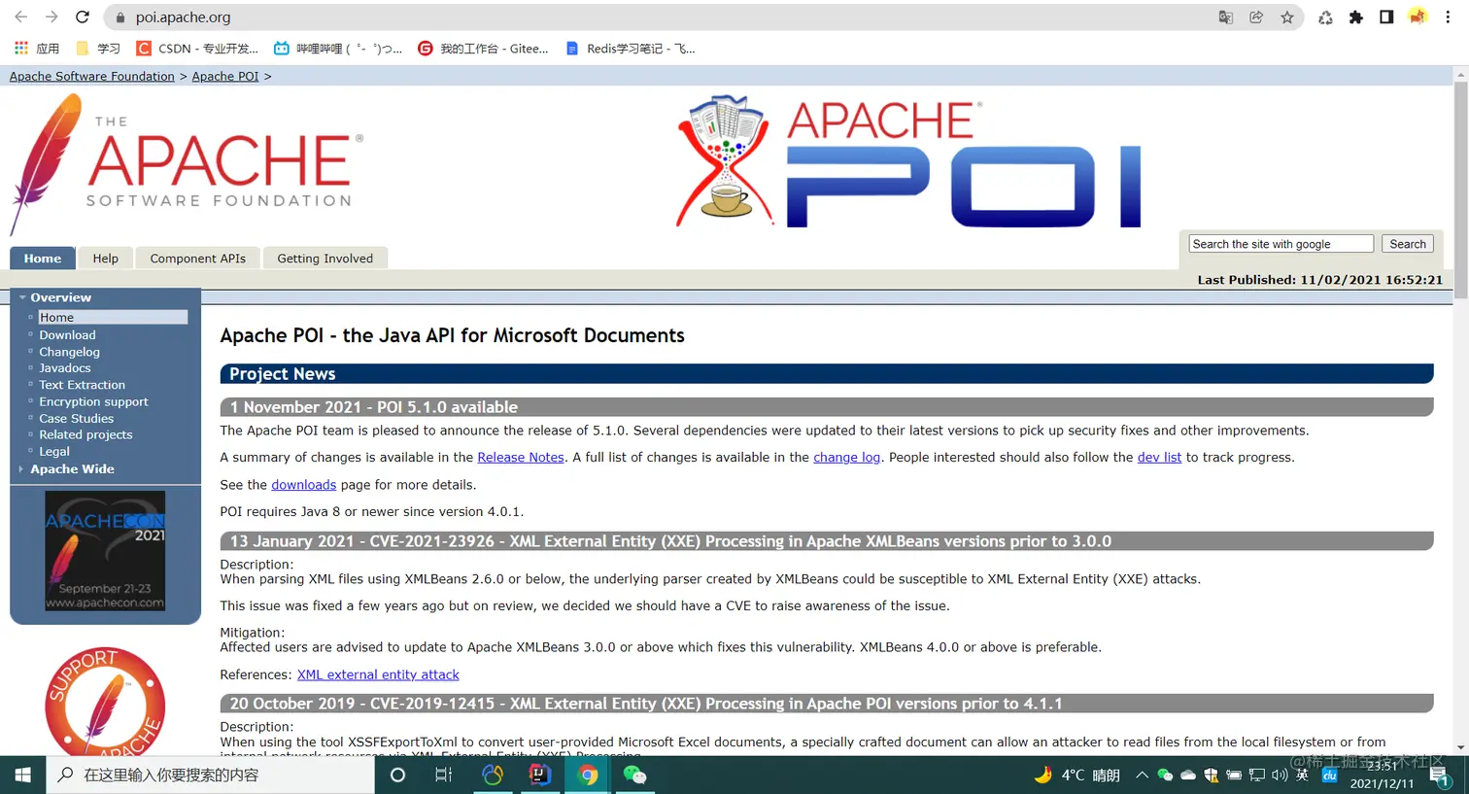Open the dev list link
Screen dimensions: 1469x794
click(x=1159, y=457)
